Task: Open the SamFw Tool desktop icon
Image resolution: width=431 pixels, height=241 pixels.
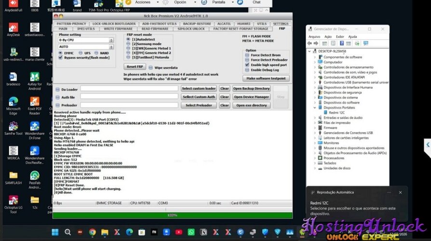Action: [x=13, y=128]
